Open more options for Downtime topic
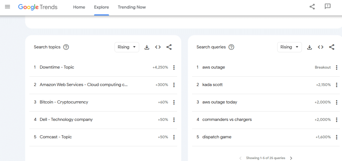Viewport: 342px width, 161px height. (174, 67)
